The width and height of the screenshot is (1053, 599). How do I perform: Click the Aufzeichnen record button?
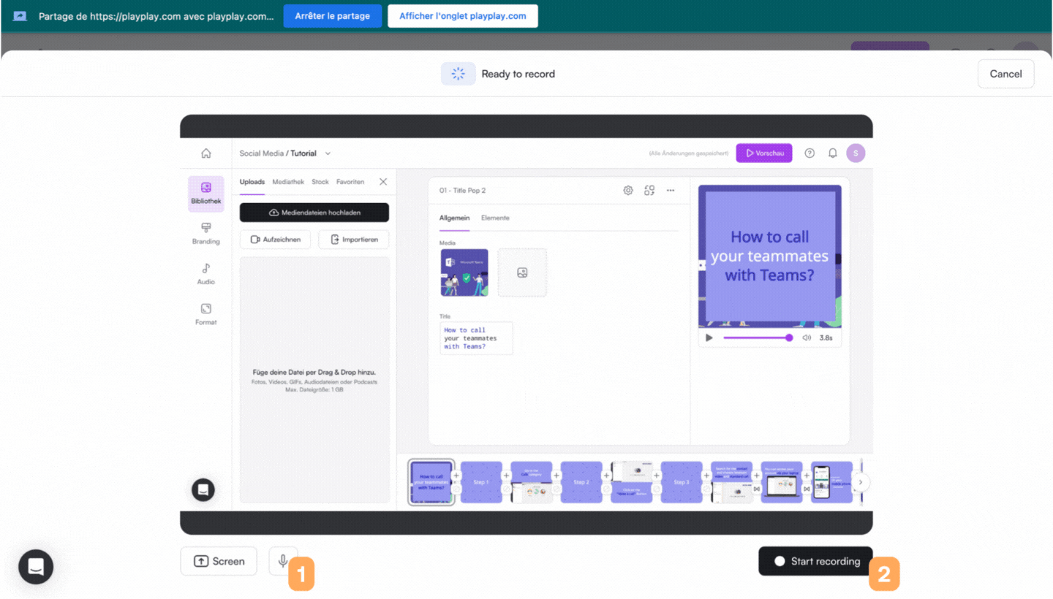(x=275, y=240)
